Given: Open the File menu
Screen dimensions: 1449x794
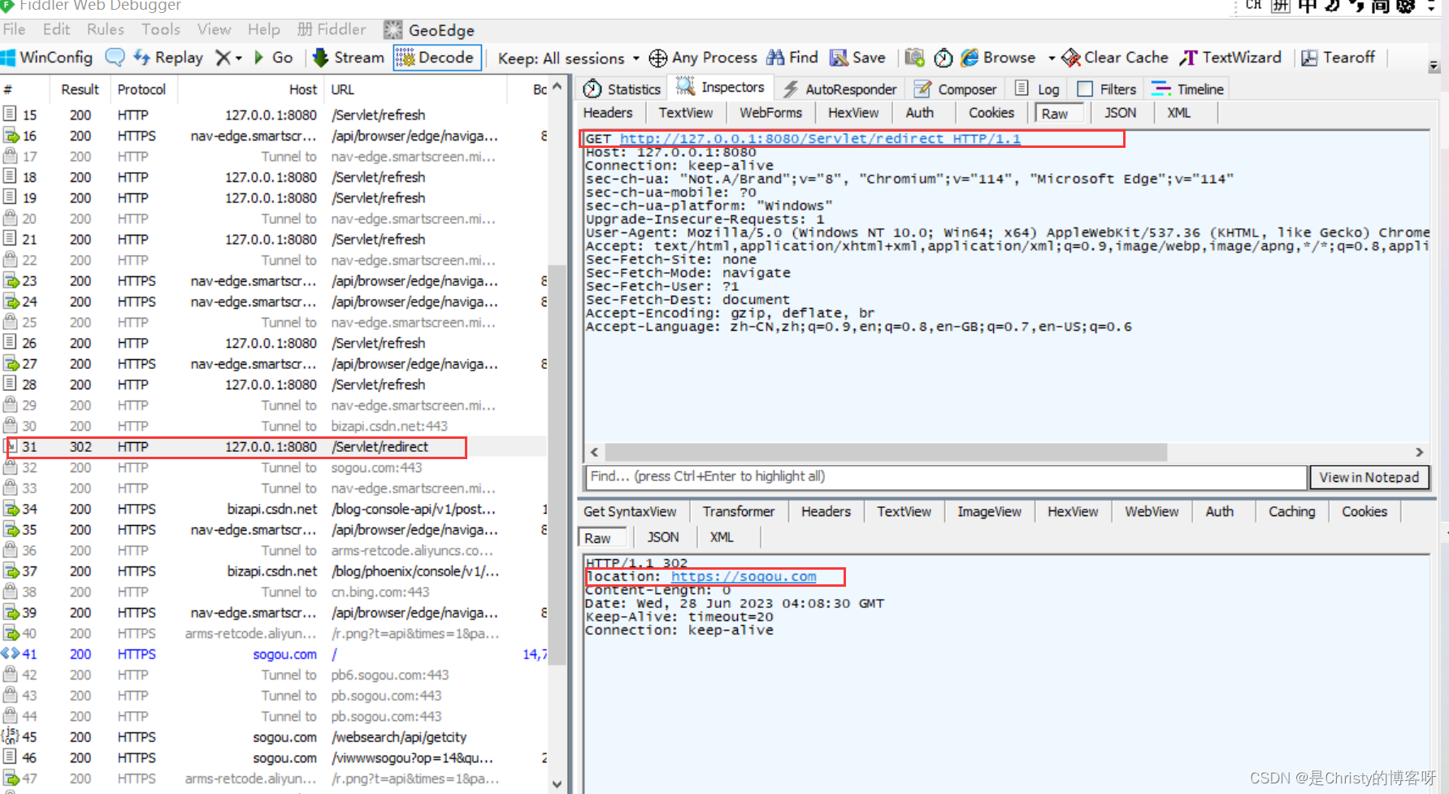Looking at the screenshot, I should tap(14, 29).
